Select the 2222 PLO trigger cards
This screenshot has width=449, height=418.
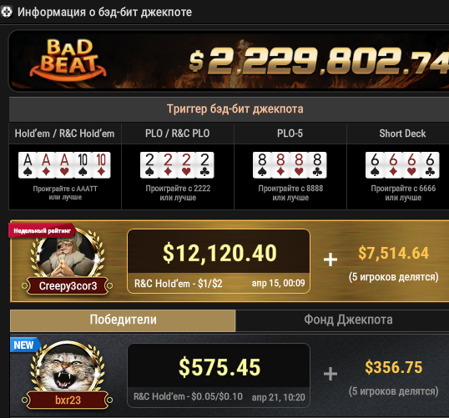pyautogui.click(x=177, y=165)
